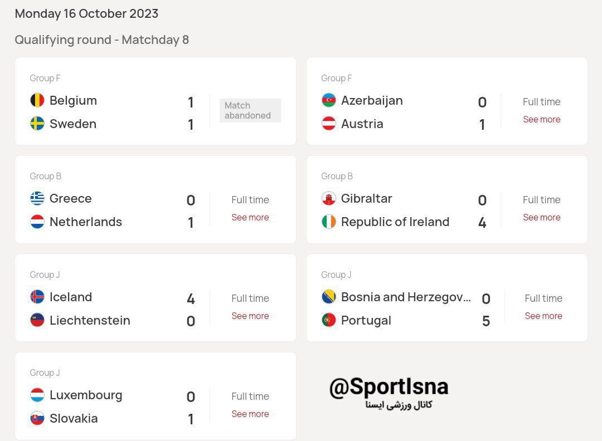Open See more for Azerbaijan vs Austria
The height and width of the screenshot is (441, 602).
pyautogui.click(x=541, y=119)
